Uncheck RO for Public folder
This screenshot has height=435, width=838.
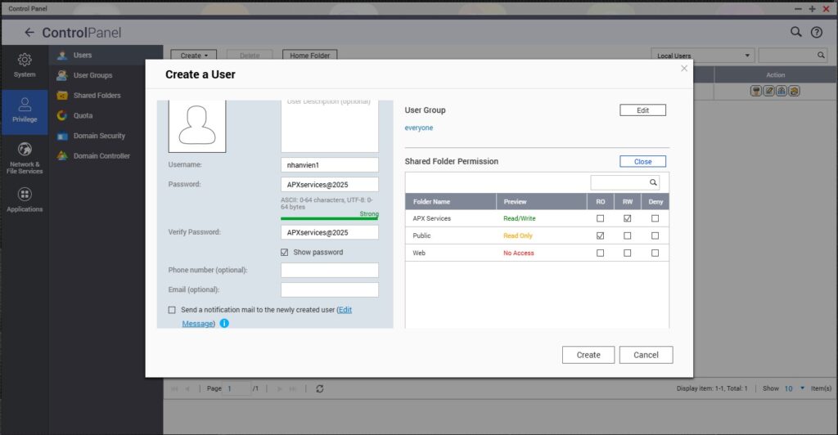(x=600, y=235)
